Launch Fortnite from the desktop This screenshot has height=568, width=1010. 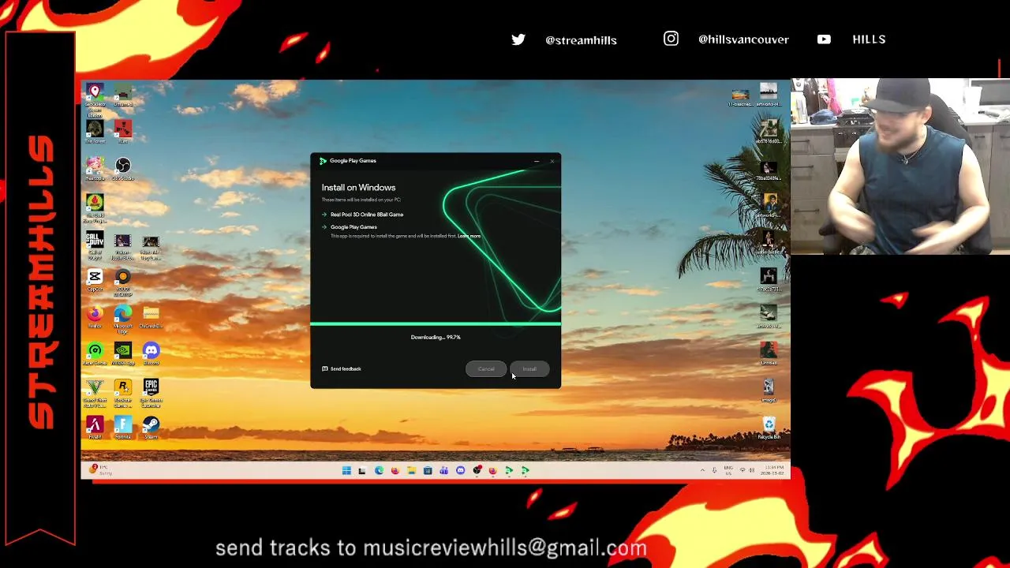click(122, 428)
